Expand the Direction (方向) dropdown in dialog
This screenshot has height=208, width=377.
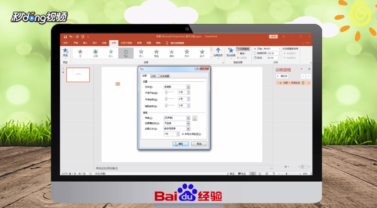pyautogui.click(x=188, y=87)
